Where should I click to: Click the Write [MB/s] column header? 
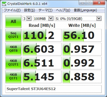pos(82,25)
